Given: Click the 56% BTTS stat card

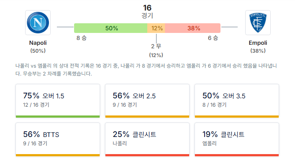Looking at the screenshot, I should pos(58,140).
